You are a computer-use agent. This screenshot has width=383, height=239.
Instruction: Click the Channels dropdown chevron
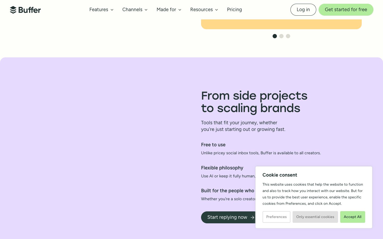point(146,10)
